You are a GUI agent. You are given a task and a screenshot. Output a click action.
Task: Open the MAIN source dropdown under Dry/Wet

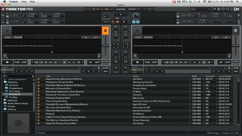click(x=107, y=22)
